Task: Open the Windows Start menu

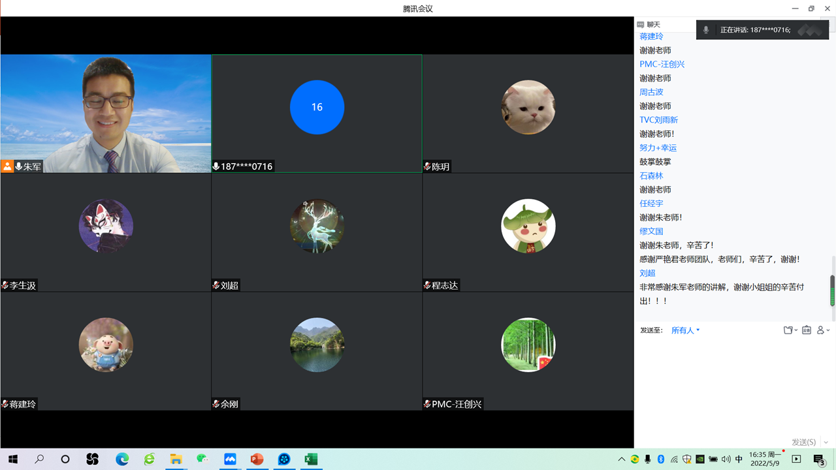Action: [x=12, y=460]
